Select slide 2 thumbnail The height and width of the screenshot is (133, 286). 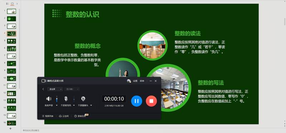(x=11, y=19)
